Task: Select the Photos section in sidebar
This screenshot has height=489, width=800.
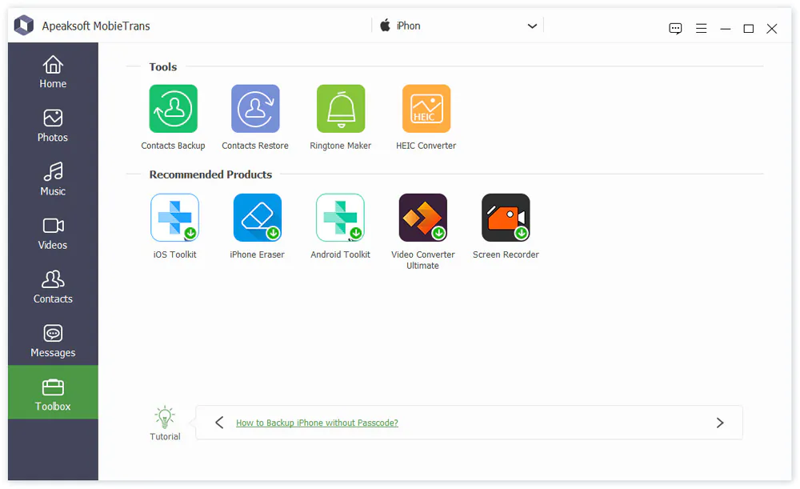Action: (x=52, y=126)
